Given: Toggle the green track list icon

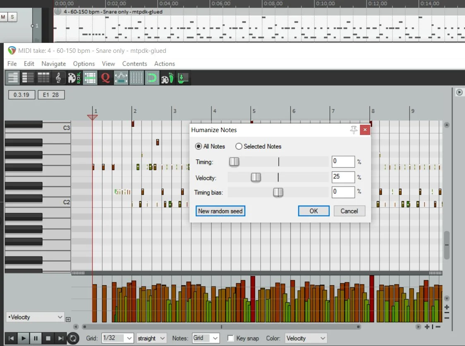Looking at the screenshot, I should point(90,78).
